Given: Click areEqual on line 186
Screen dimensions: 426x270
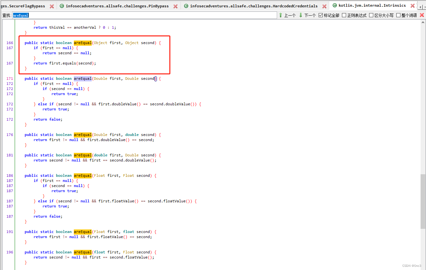Looking at the screenshot, I should (x=83, y=176).
